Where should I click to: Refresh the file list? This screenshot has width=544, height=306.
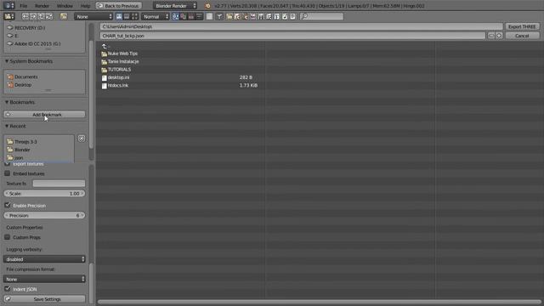[x=49, y=16]
